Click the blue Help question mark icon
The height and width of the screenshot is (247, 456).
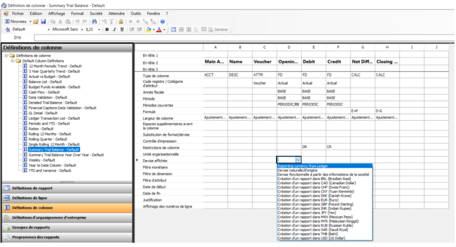pos(162,21)
